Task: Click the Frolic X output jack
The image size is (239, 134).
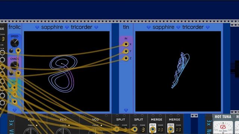Action: click(15, 88)
